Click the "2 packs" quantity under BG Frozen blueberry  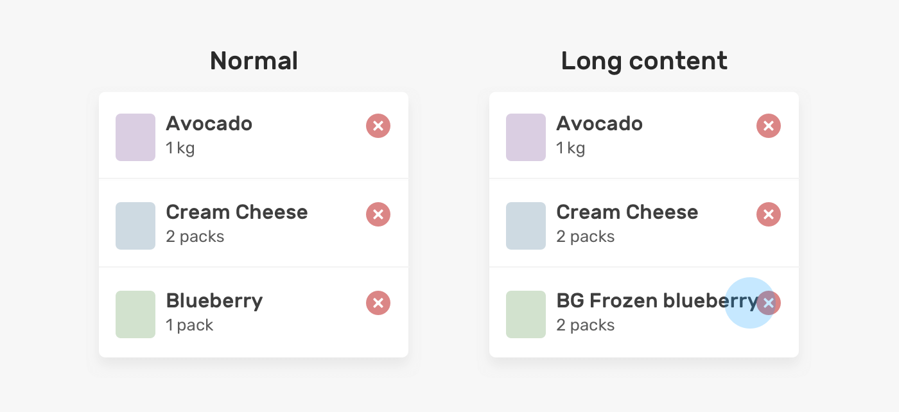point(586,325)
